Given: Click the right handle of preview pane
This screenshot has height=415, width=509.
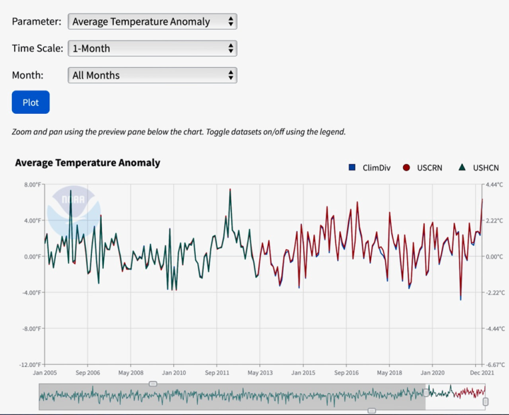Looking at the screenshot, I should click(x=486, y=402).
